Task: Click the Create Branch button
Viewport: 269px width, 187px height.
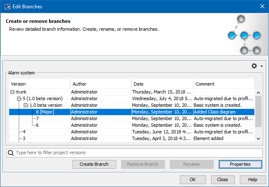Action: [x=94, y=164]
